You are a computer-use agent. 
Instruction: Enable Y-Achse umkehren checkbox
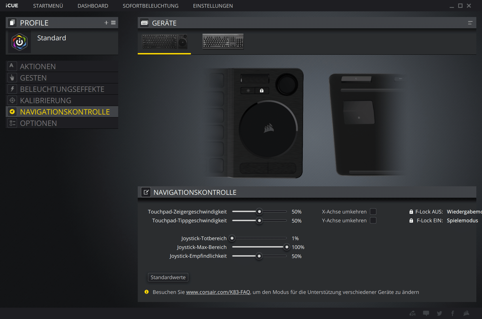coord(373,220)
